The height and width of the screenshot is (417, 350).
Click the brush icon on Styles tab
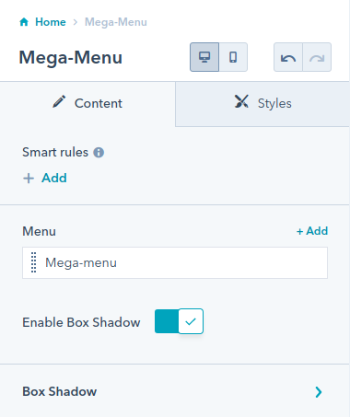[x=241, y=101]
